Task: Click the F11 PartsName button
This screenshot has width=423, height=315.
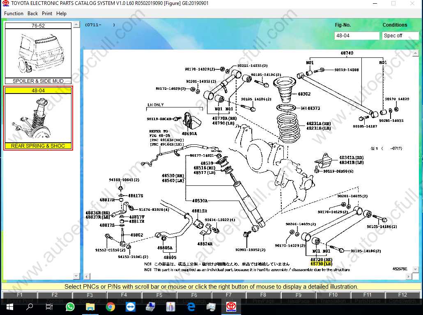Action: pyautogui.click(x=368, y=295)
